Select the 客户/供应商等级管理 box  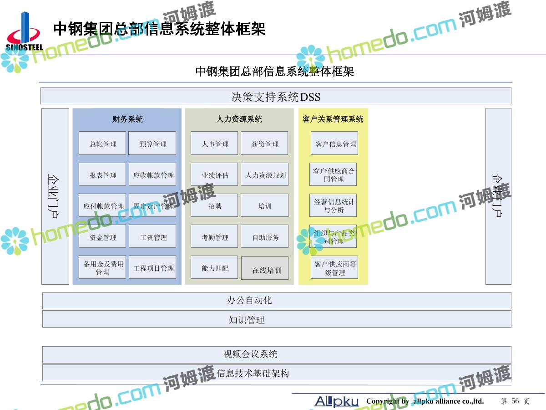click(x=334, y=268)
